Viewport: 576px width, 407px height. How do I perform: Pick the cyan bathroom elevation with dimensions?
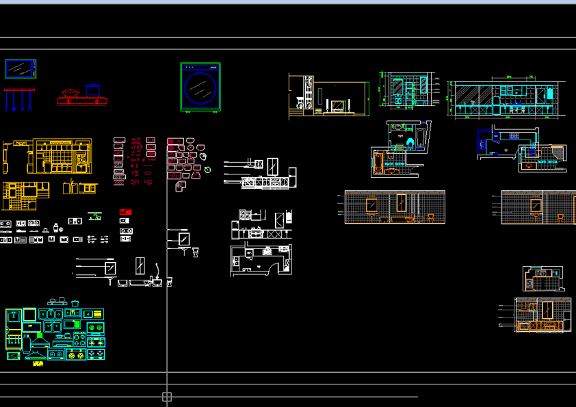pos(410,90)
